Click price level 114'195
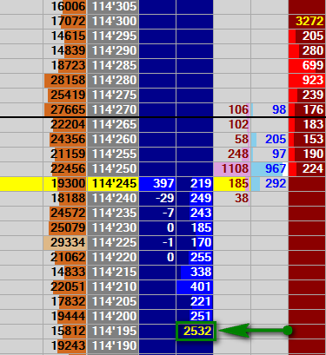326x355 pixels. (x=113, y=331)
